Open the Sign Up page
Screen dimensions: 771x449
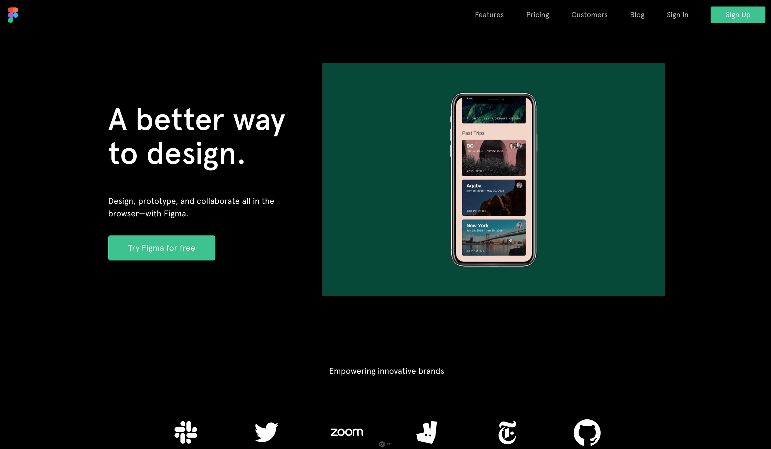click(737, 15)
